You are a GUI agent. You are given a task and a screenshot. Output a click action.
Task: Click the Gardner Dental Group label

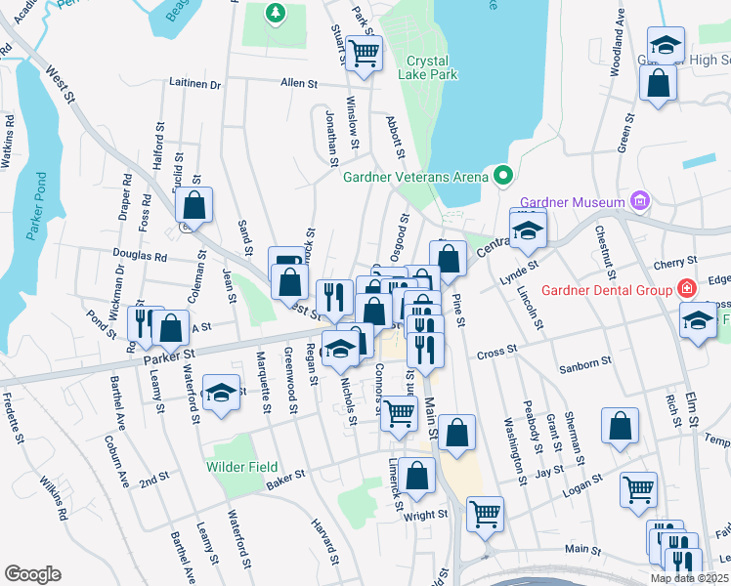point(607,290)
